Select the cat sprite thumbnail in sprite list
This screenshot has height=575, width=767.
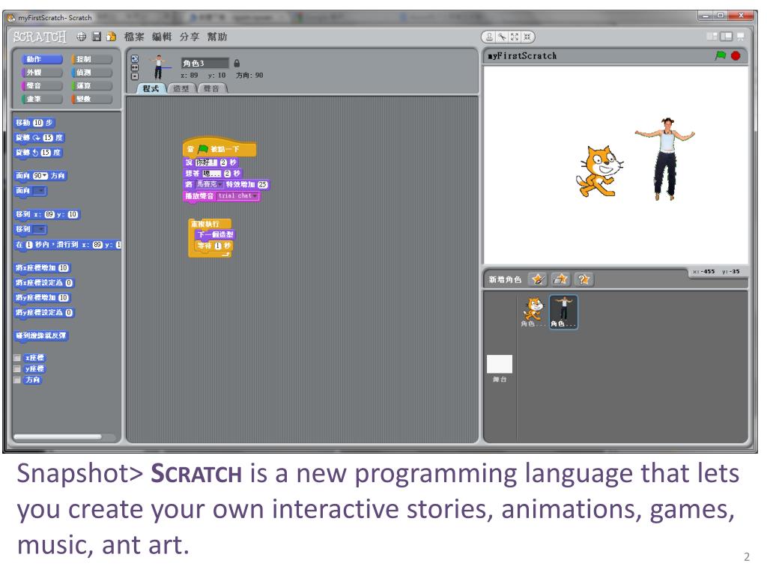(x=533, y=312)
